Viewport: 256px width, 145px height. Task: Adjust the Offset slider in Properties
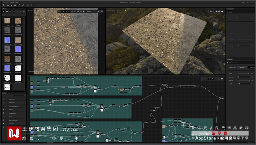click(x=244, y=74)
